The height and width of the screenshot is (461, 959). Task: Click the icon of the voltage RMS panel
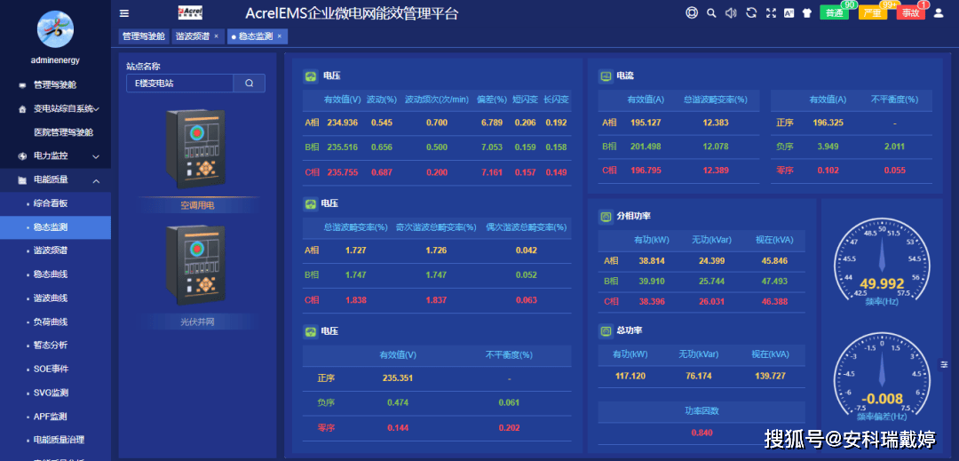(x=311, y=76)
